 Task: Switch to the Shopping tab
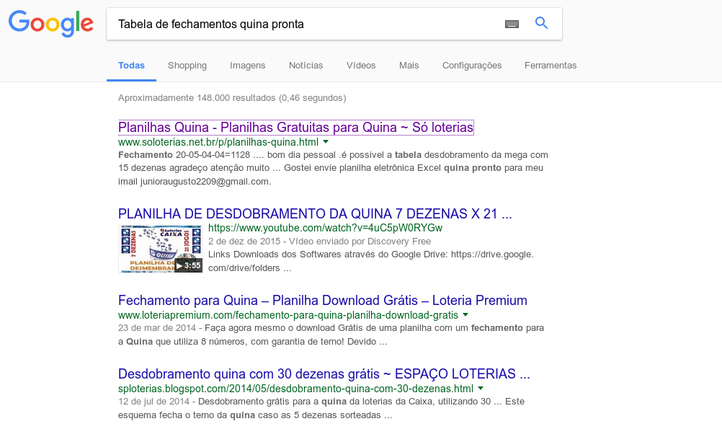click(187, 66)
